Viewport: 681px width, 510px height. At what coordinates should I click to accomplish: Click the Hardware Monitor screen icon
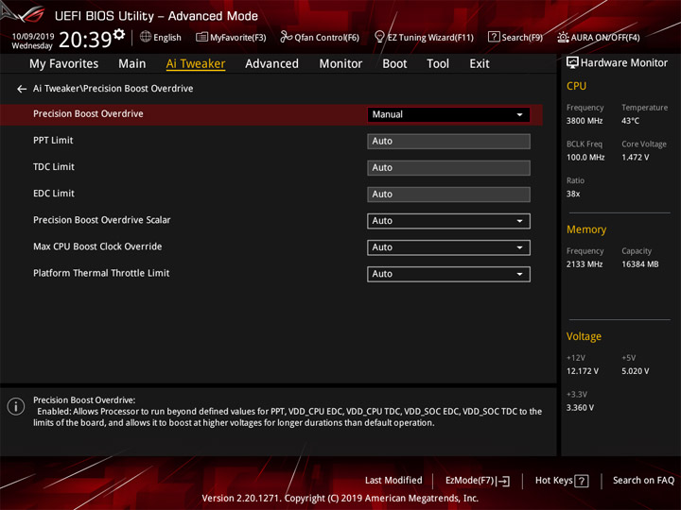pos(572,63)
